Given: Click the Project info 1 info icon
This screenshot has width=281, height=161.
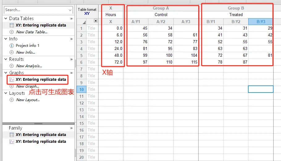Looking at the screenshot, I should point(12,46).
